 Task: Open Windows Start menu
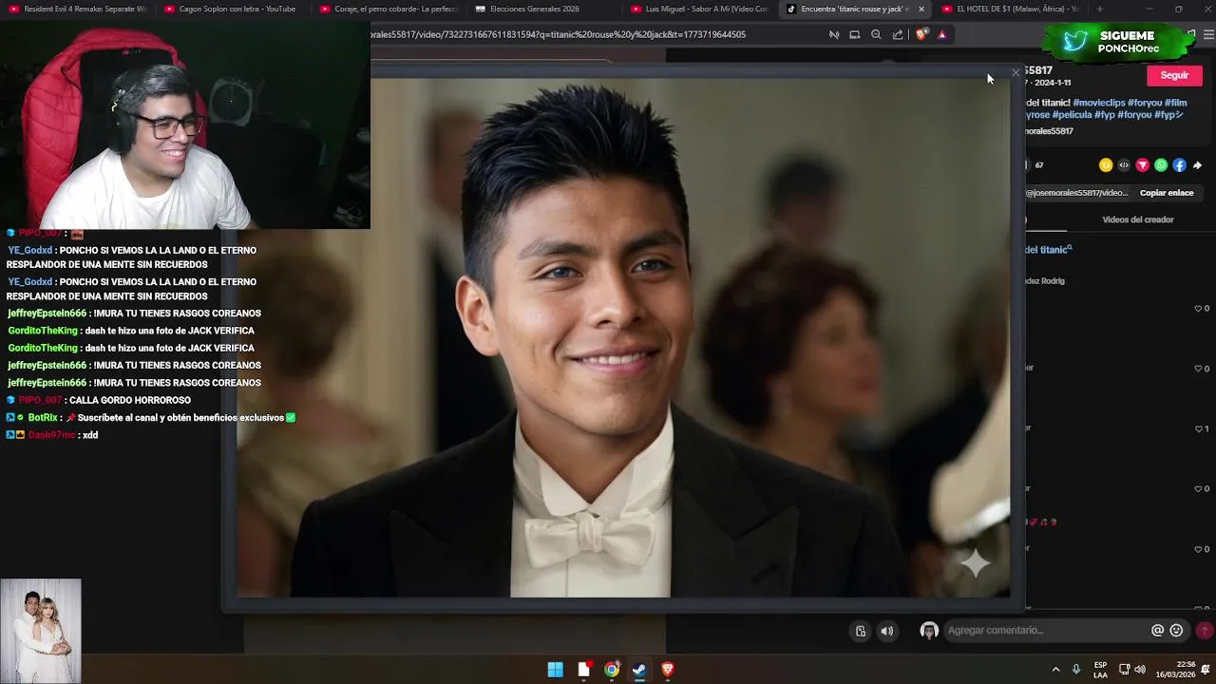[555, 670]
